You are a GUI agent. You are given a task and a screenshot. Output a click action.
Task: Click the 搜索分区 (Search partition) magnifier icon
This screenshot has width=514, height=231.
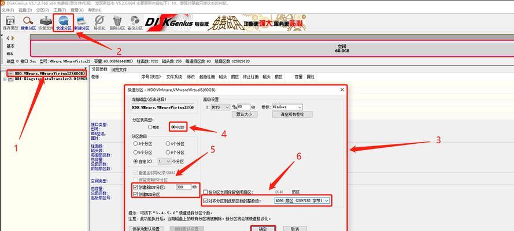(28, 23)
